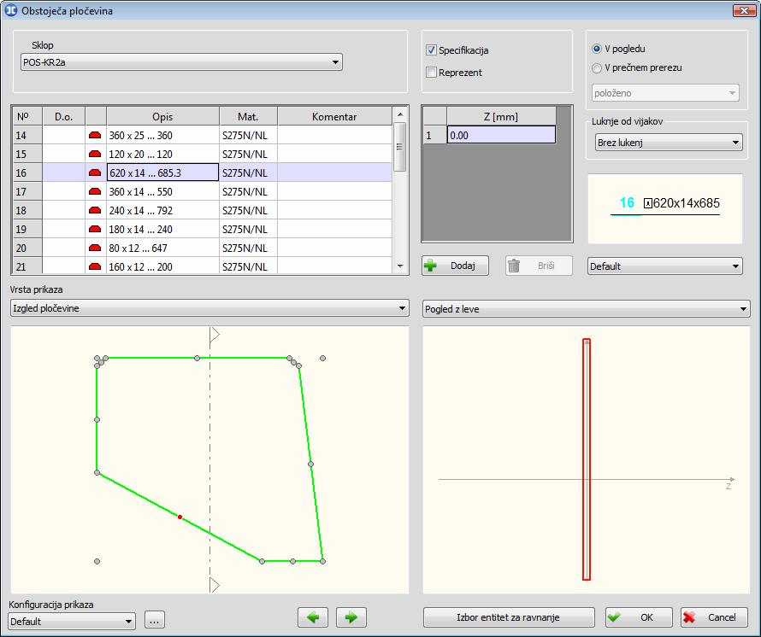This screenshot has height=637, width=761.
Task: Click the Z value field 0.00
Action: pyautogui.click(x=501, y=135)
